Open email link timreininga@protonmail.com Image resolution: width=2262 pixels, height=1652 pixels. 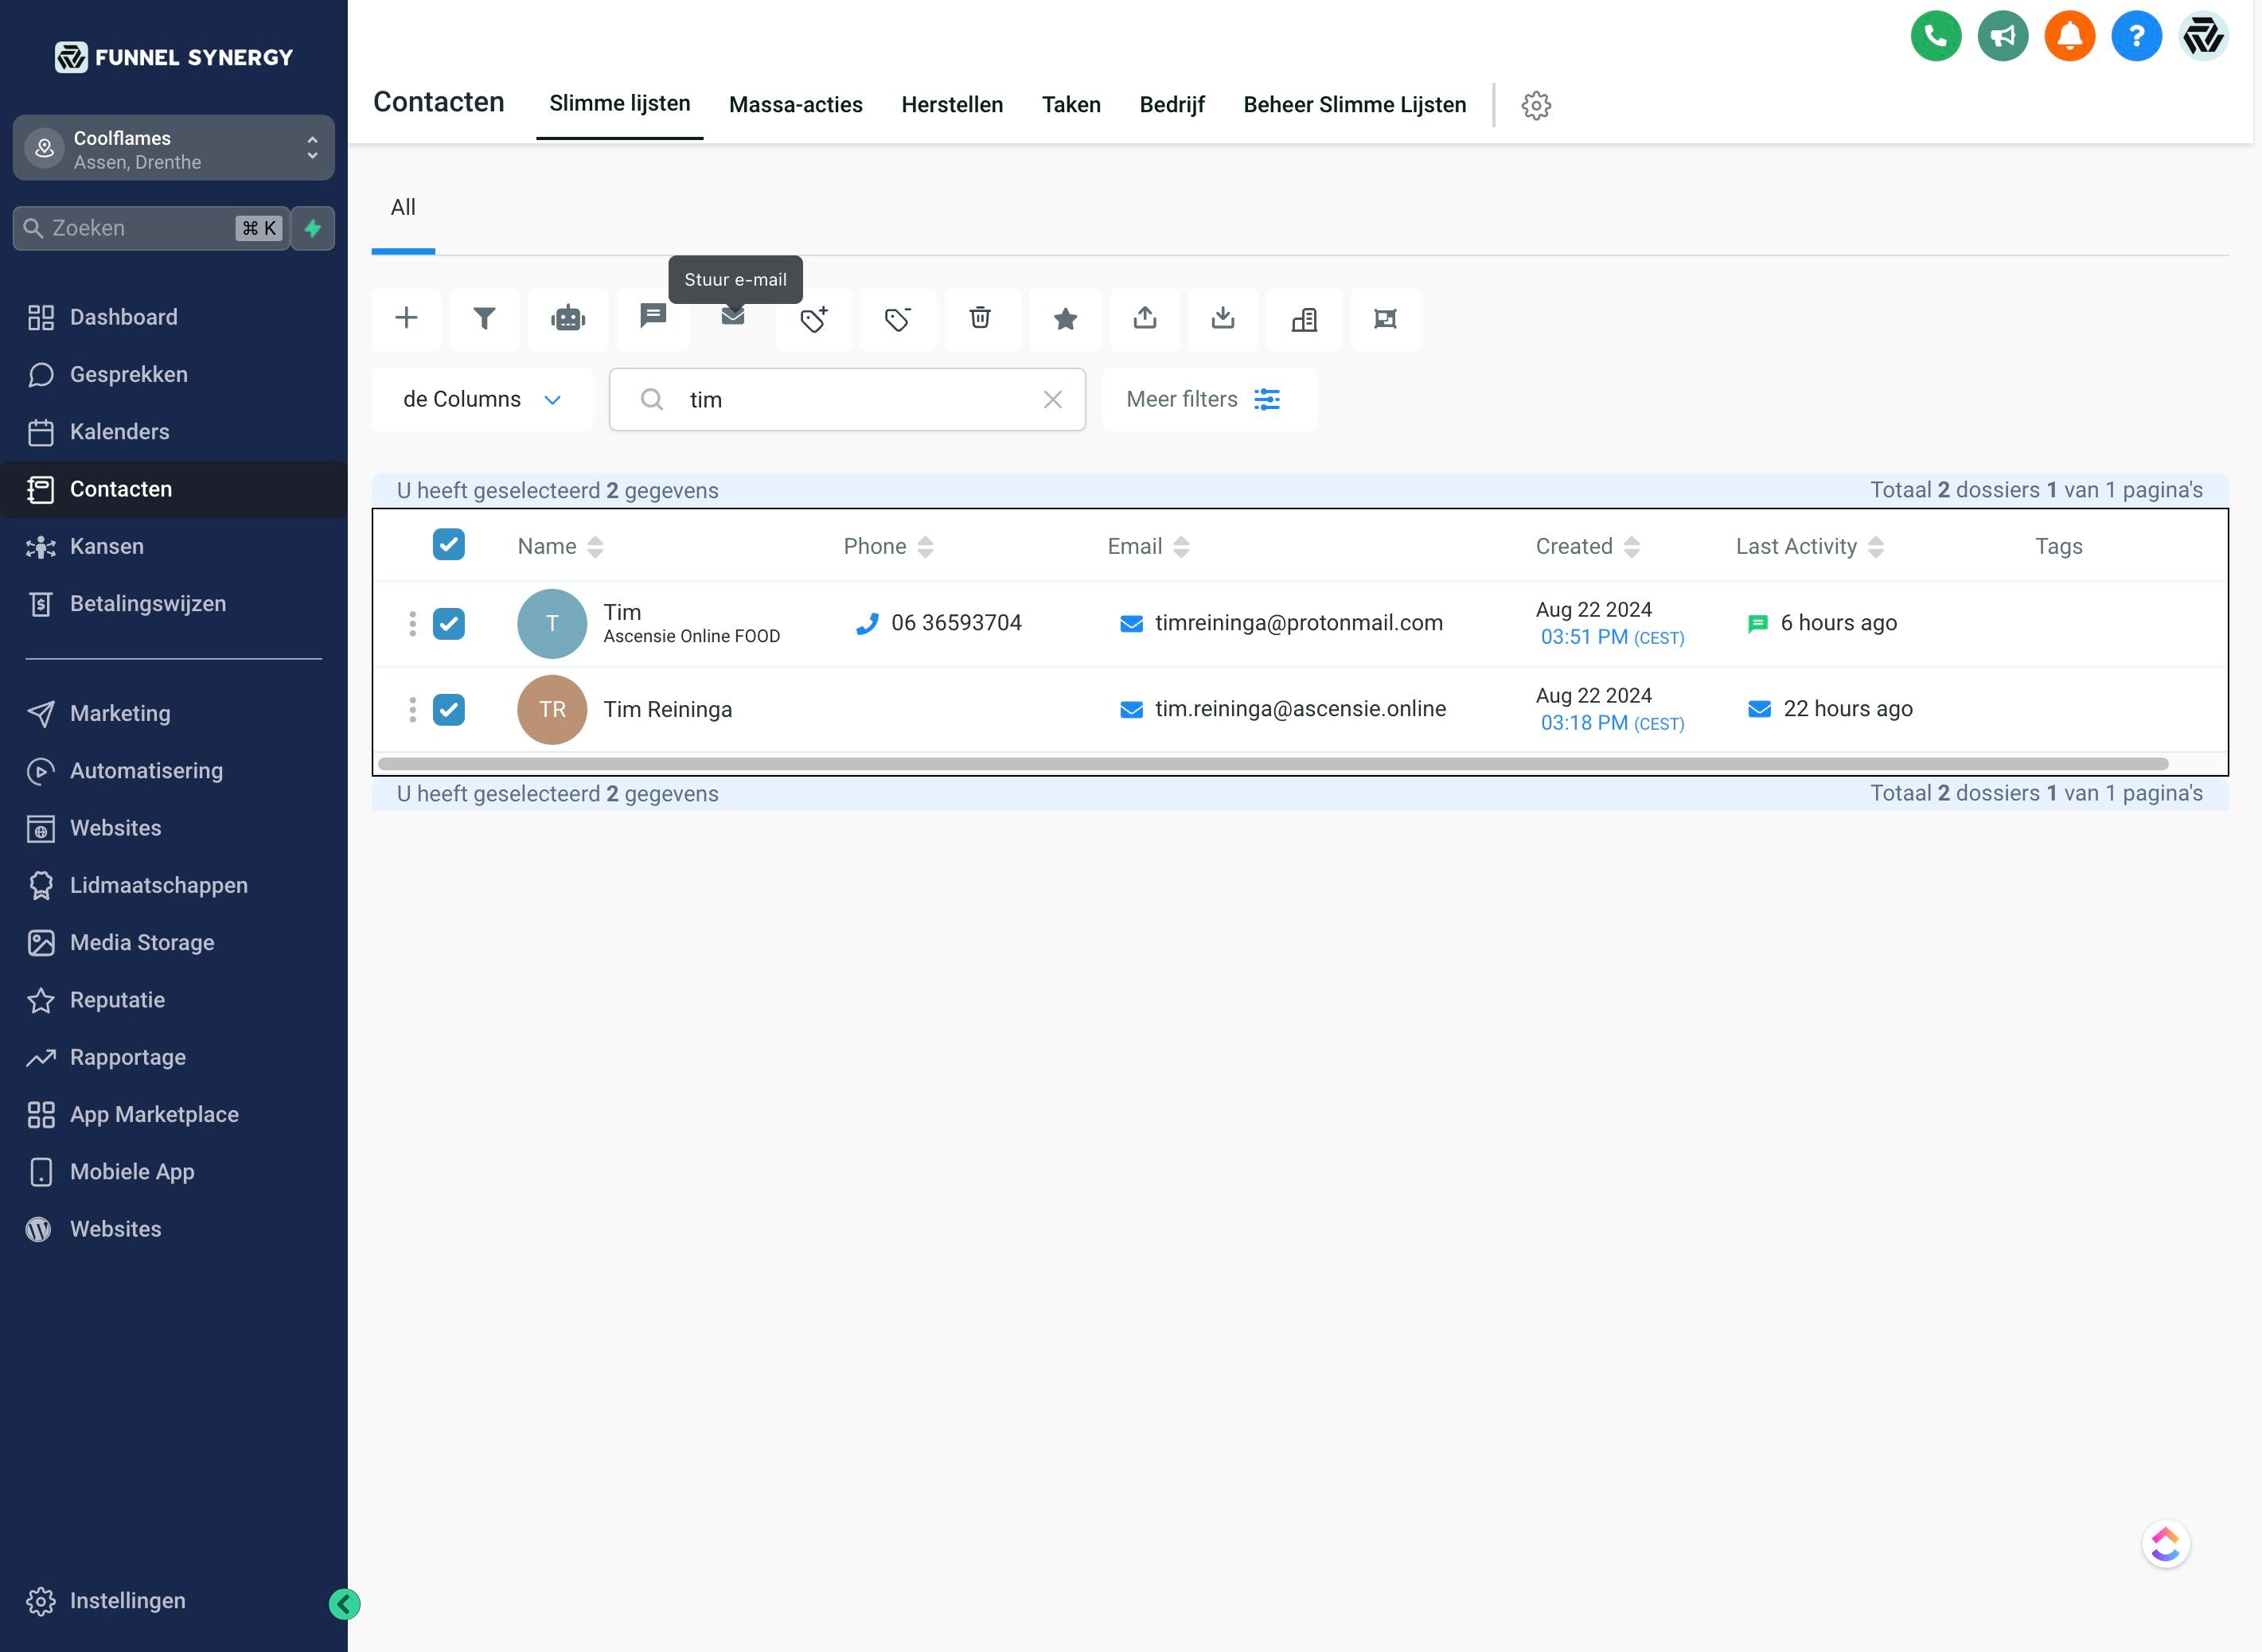[1298, 623]
